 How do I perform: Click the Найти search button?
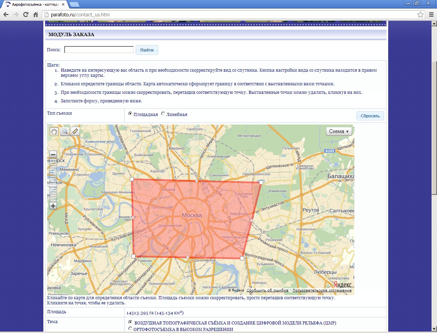tap(147, 50)
